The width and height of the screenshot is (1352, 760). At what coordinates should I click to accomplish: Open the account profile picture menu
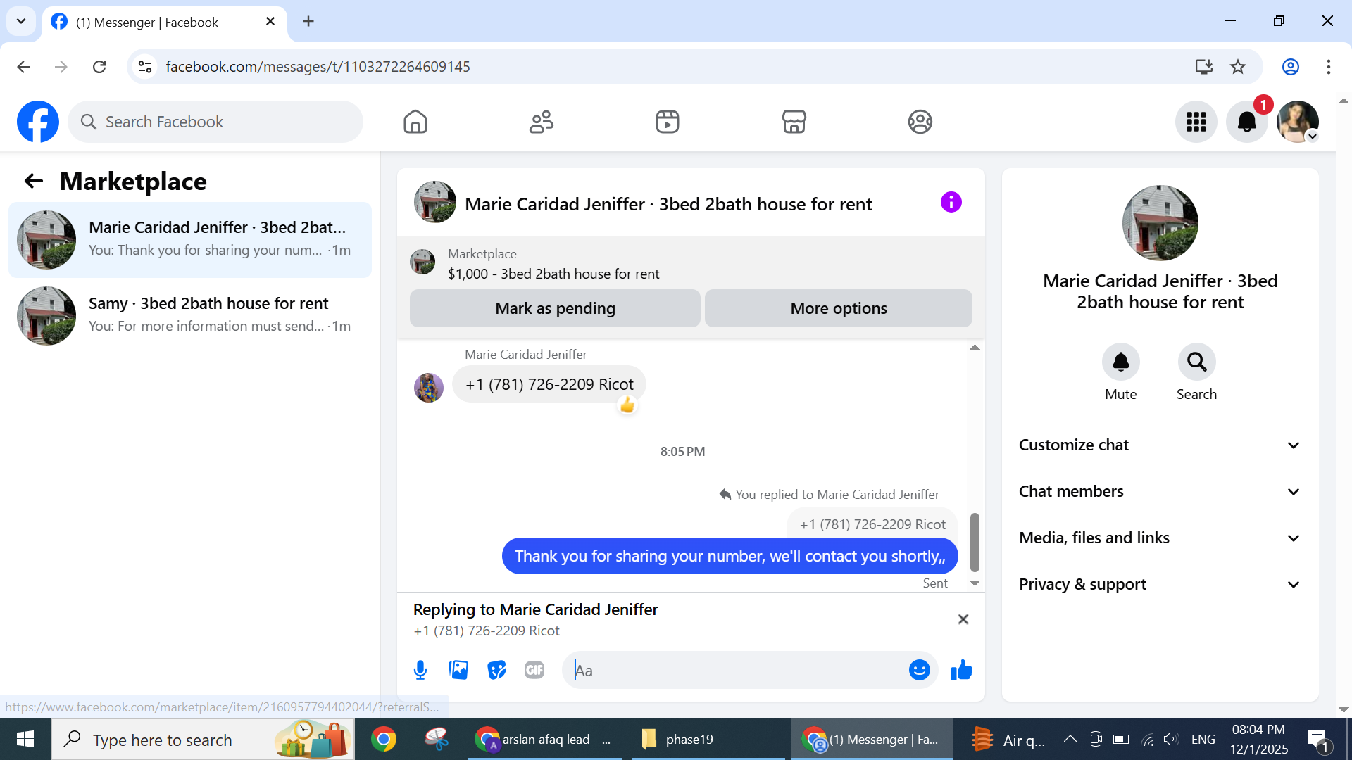1298,122
